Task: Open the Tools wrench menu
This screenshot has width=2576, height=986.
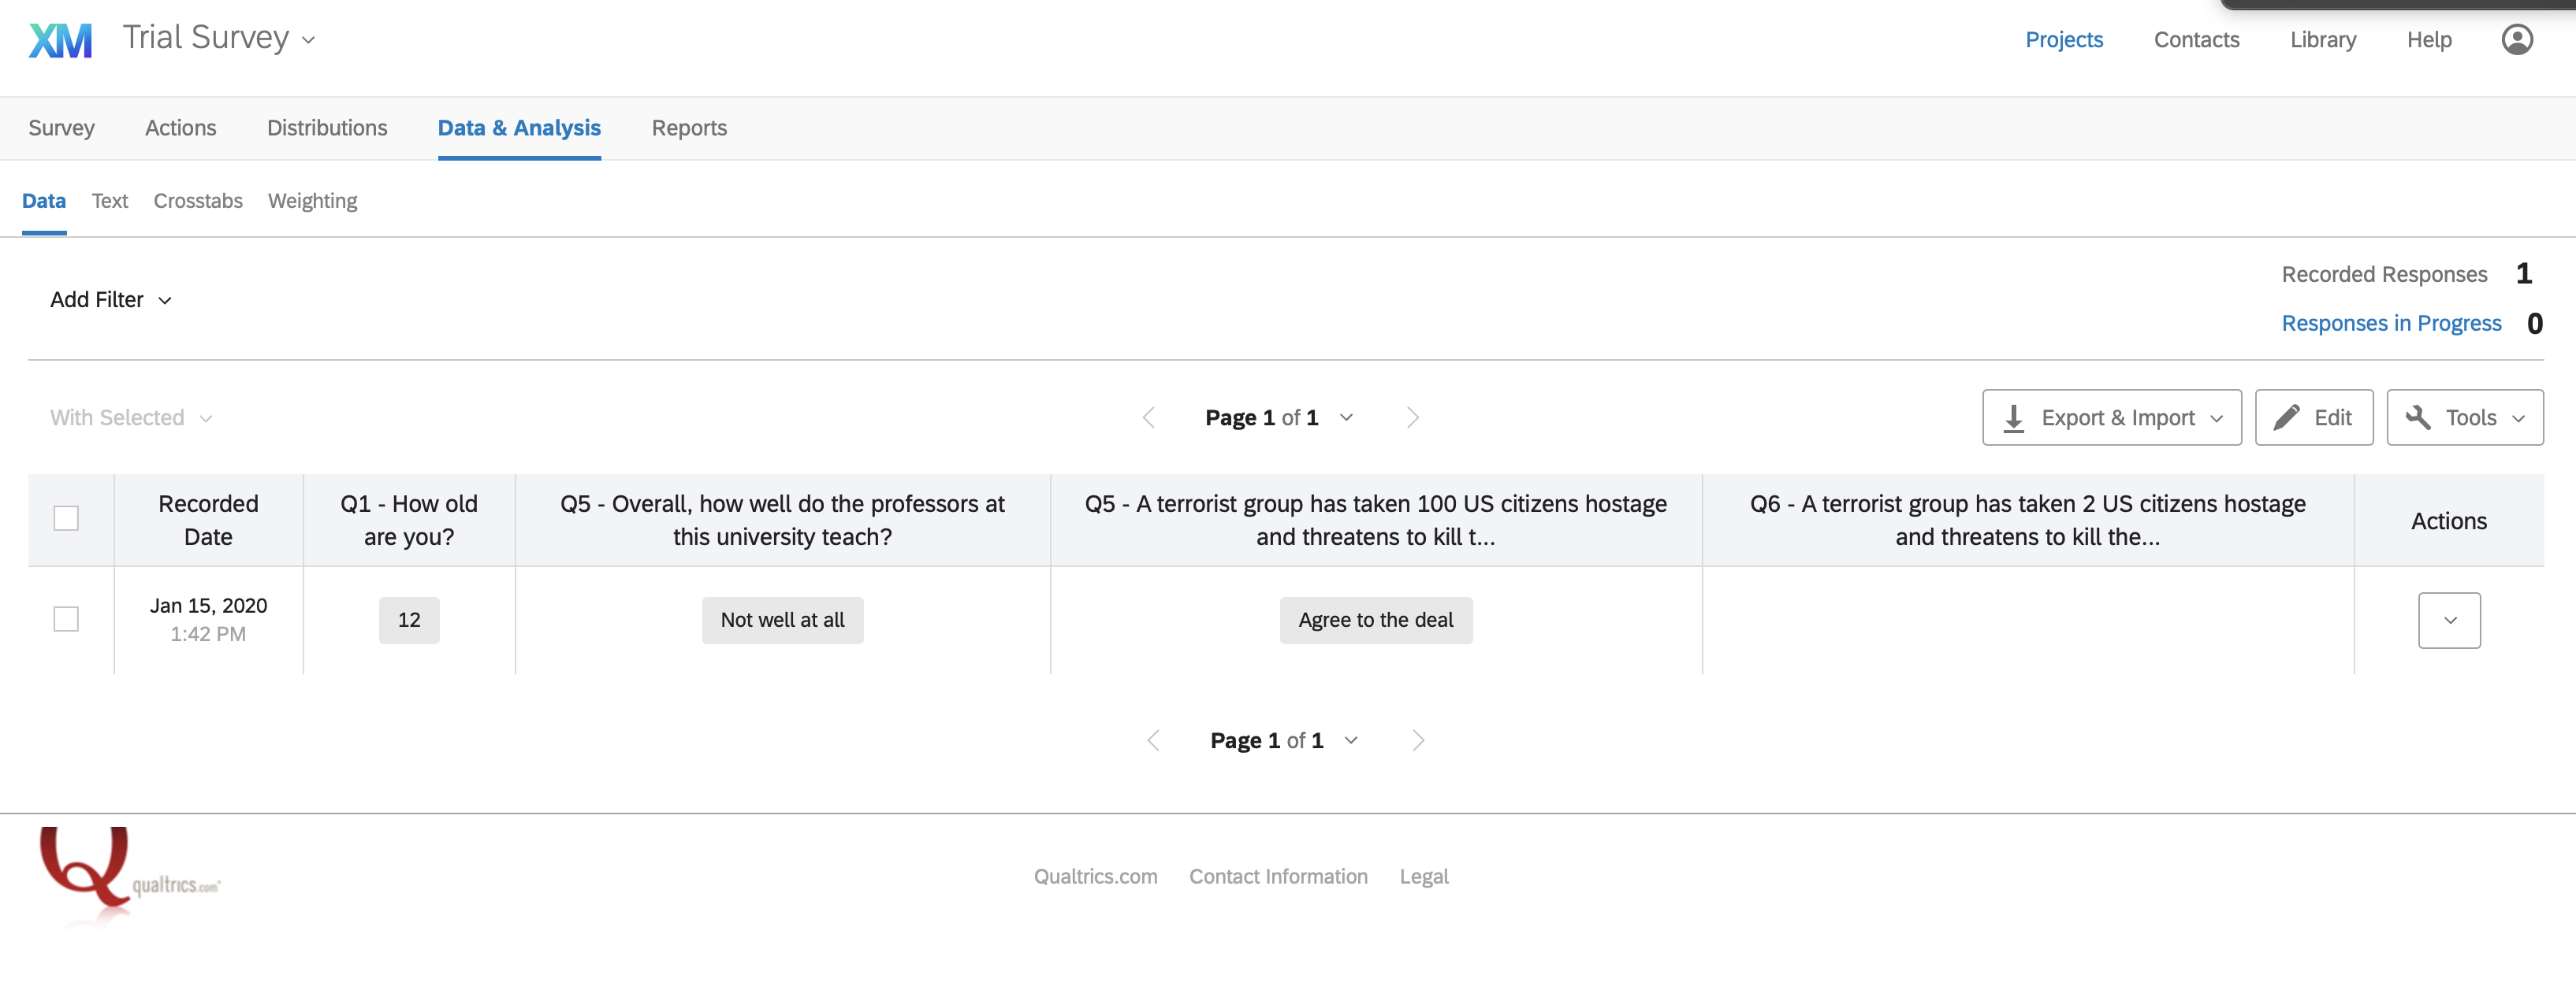Action: [x=2464, y=417]
